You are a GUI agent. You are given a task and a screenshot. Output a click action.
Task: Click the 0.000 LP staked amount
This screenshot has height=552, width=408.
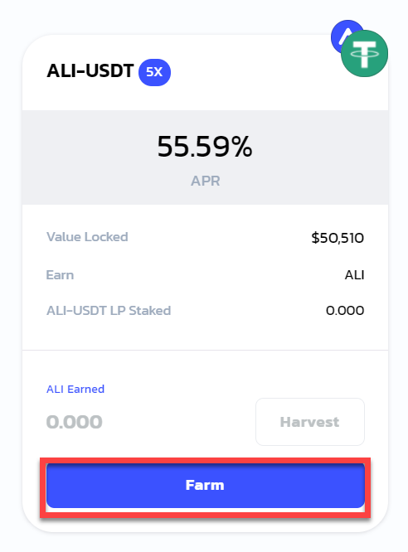point(345,311)
